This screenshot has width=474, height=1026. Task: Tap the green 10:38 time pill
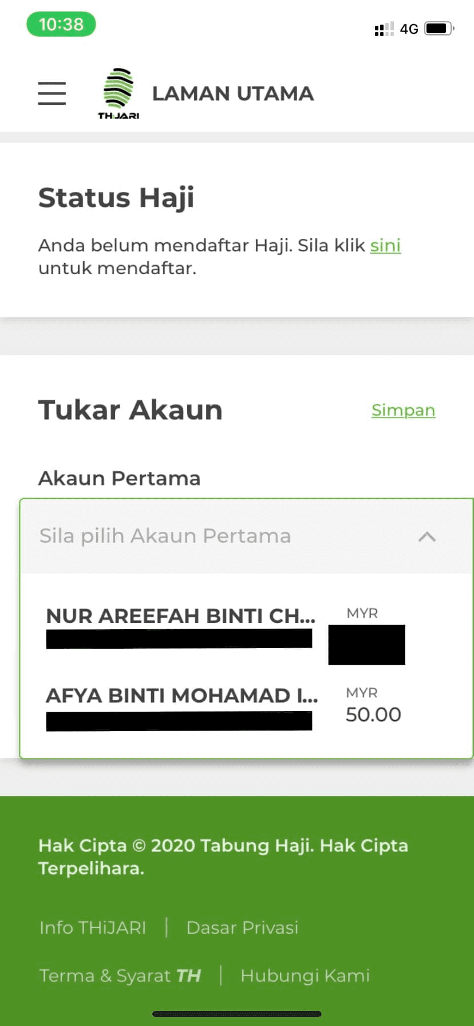click(61, 25)
